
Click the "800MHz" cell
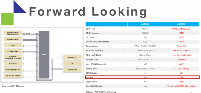click(x=145, y=33)
